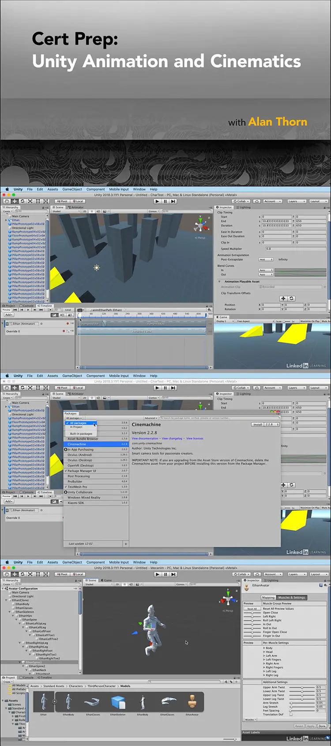The height and width of the screenshot is (746, 331).
Task: Open Lighting tab in Avatar Configuration Unity window
Action: click(272, 580)
